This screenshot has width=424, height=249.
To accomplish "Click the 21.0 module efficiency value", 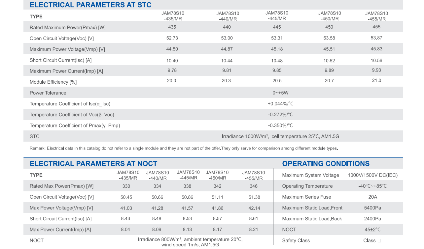I will click(x=376, y=81).
